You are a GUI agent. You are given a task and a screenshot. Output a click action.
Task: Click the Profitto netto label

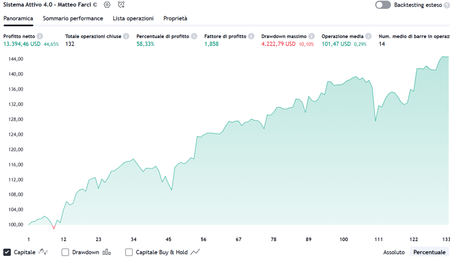point(19,36)
